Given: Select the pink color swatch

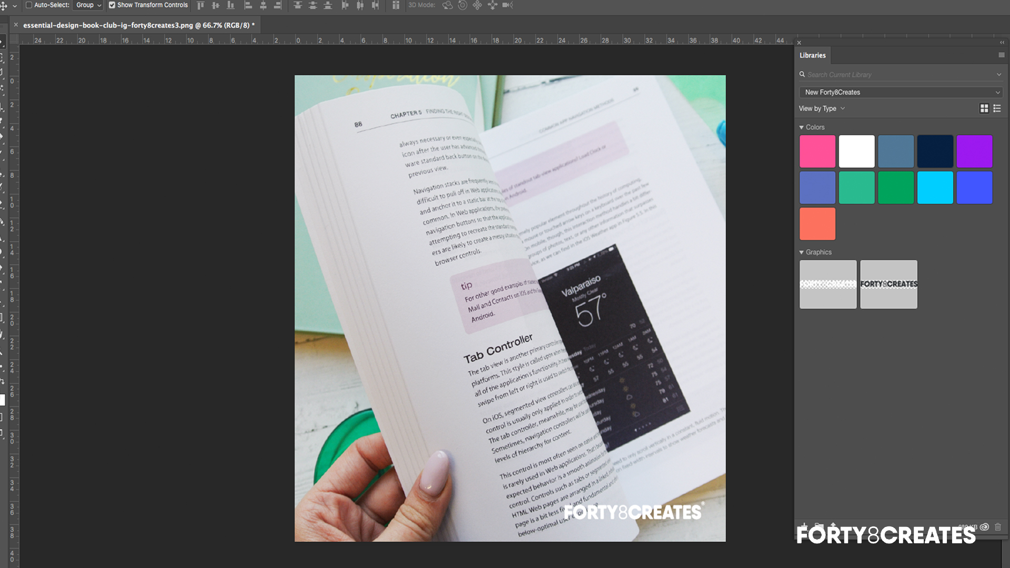Looking at the screenshot, I should (817, 151).
